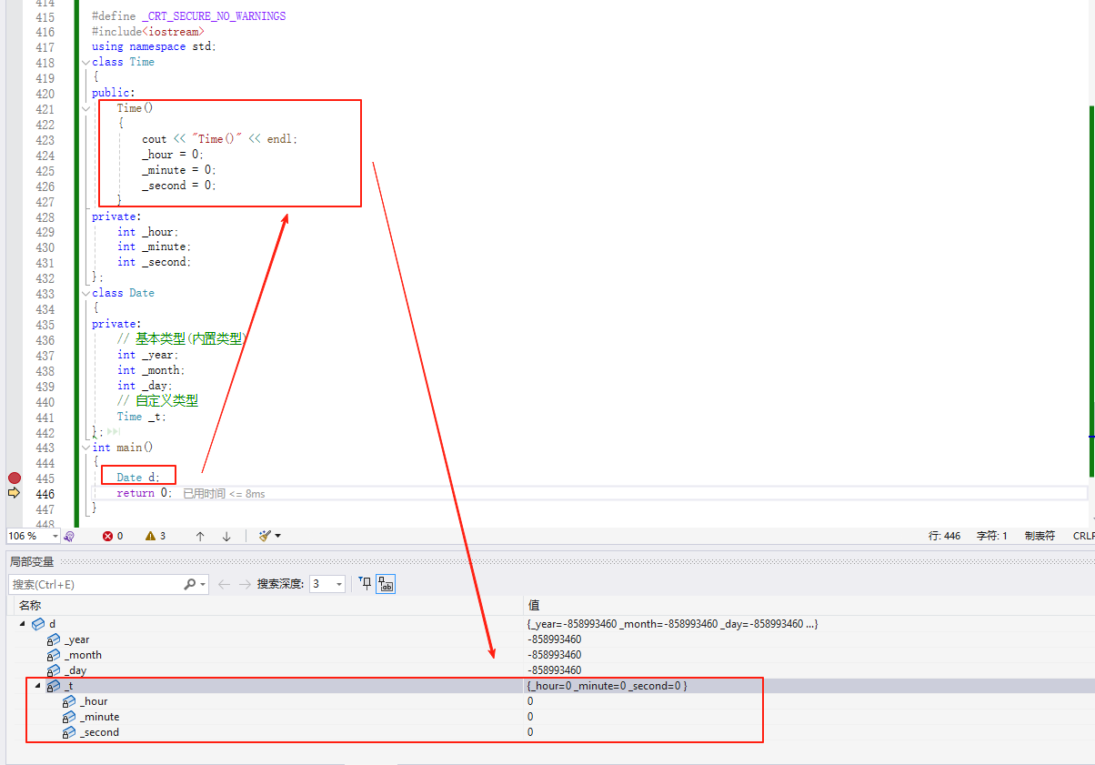Click object icon of variable d

coord(38,624)
